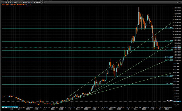Click the 2005 year label on the time axis
This screenshot has width=182, height=111.
86,109
